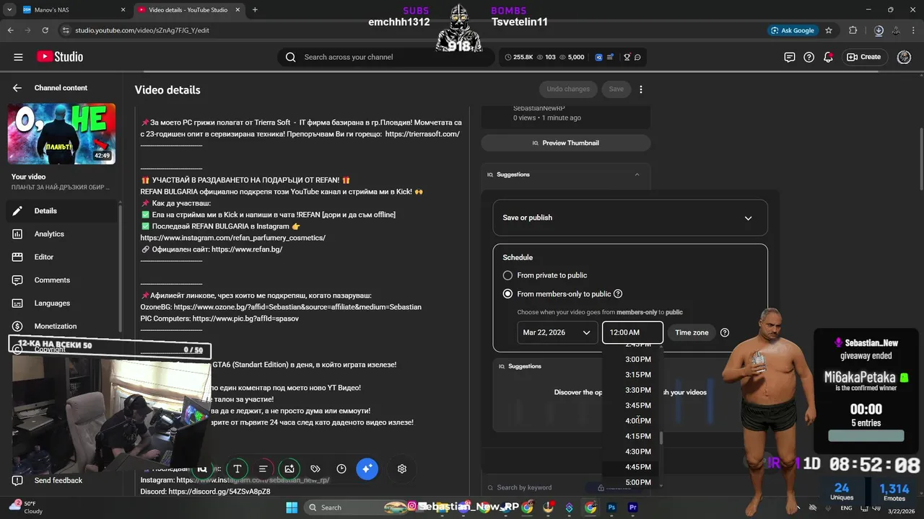The image size is (924, 519).
Task: Click the T title tool in floating toolbar
Action: tap(237, 469)
